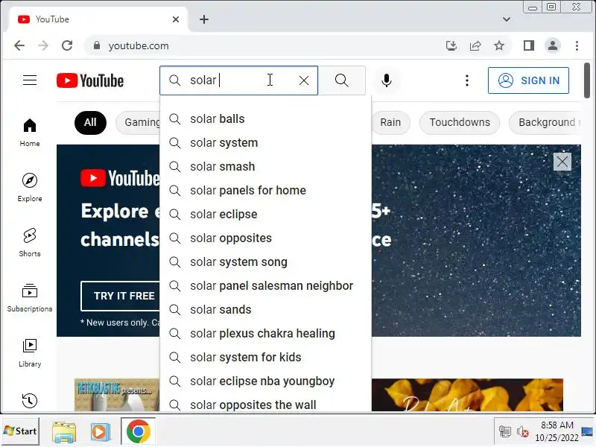Click install app icon in address bar
Screen dimensions: 596x447
(451, 45)
